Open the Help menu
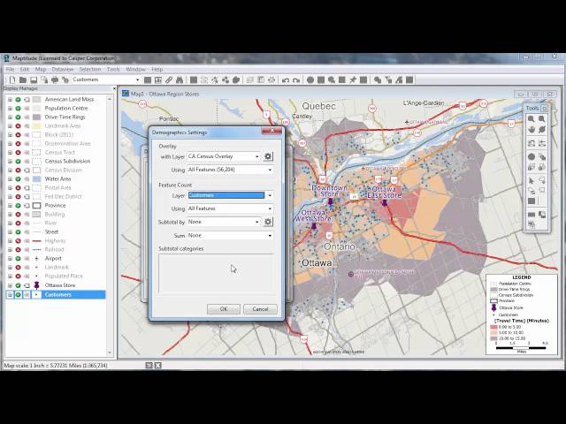This screenshot has height=424, width=566. [x=157, y=69]
